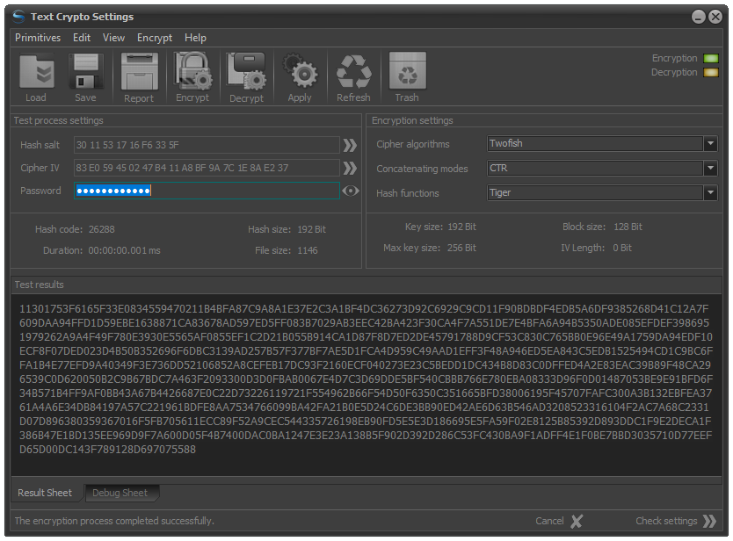Click the Cancel X icon
Image resolution: width=733 pixels, height=541 pixels.
point(577,521)
